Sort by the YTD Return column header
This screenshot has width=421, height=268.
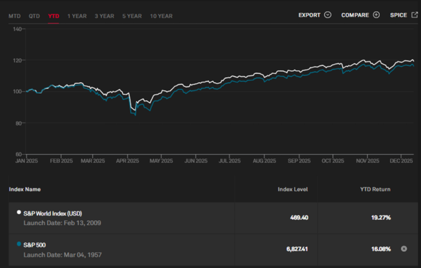375,189
